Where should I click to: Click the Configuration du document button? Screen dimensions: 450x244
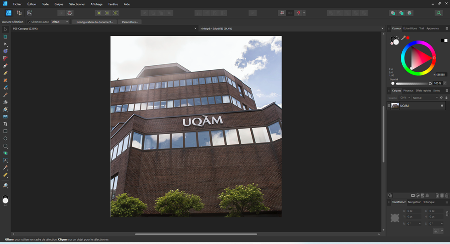94,22
